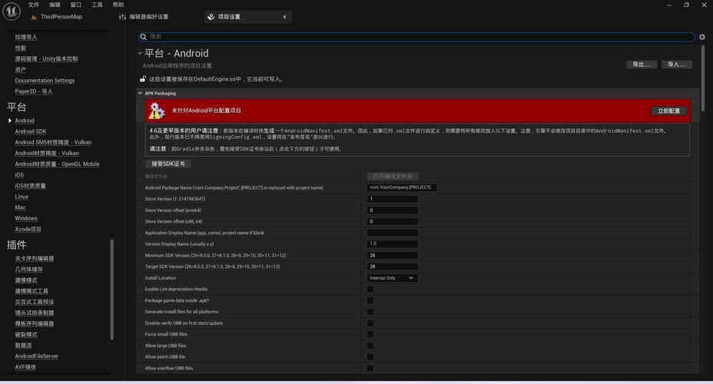Expand the Android arrow in sidebar
The image size is (713, 384).
[9, 121]
